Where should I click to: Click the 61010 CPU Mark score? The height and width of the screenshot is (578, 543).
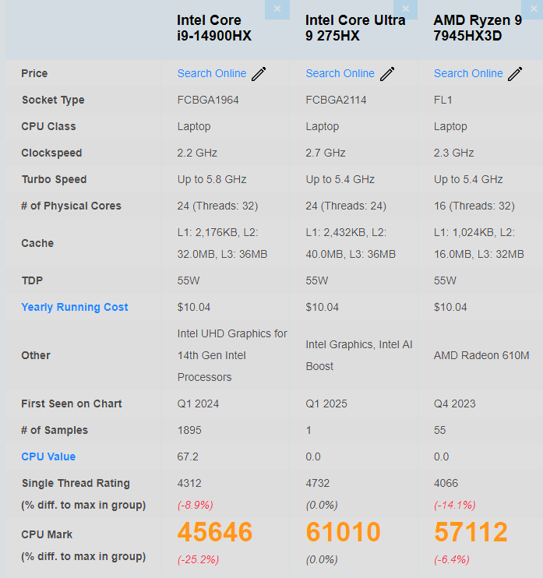pyautogui.click(x=344, y=532)
